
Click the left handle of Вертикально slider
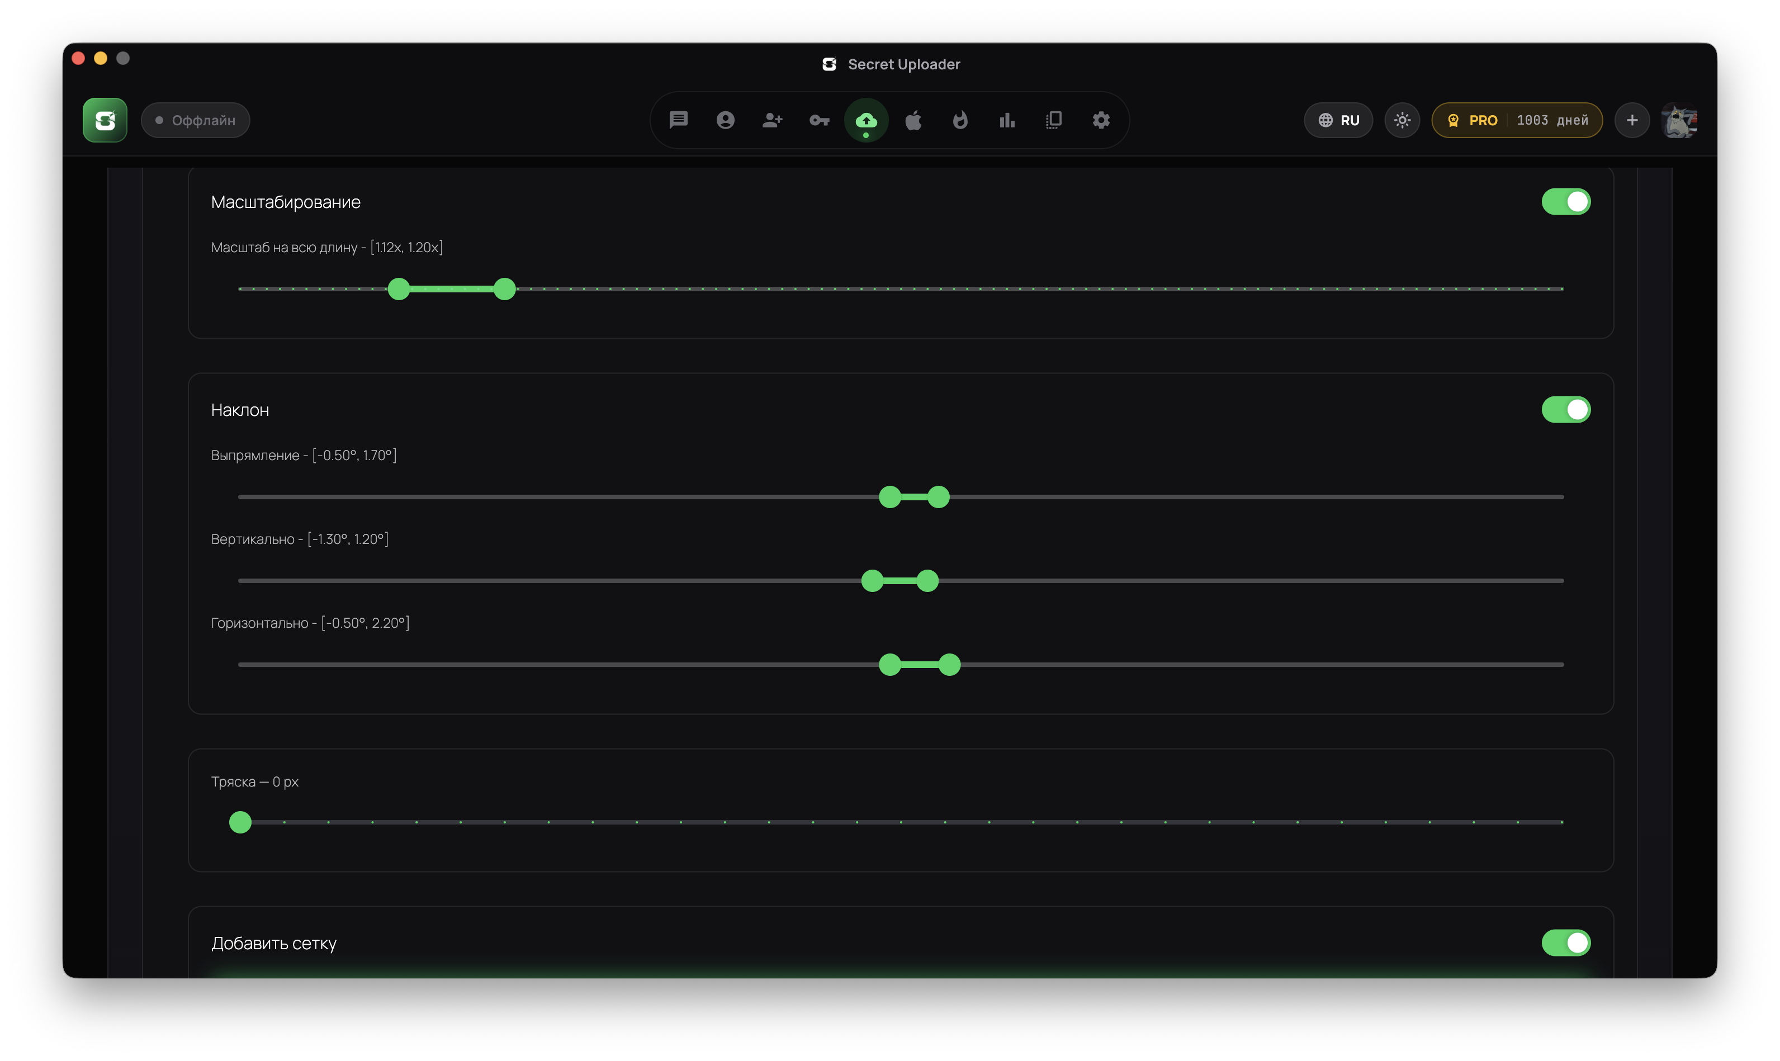pyautogui.click(x=872, y=581)
